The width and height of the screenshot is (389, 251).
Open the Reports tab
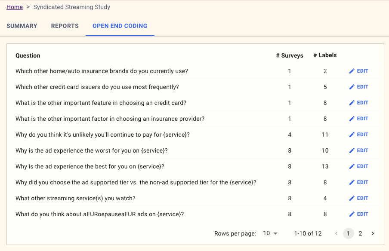pyautogui.click(x=65, y=26)
